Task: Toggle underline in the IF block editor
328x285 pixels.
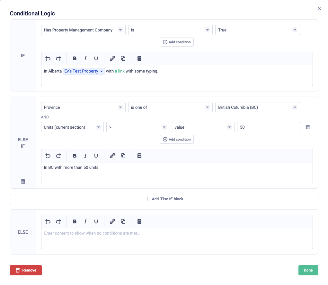Action: [x=96, y=58]
